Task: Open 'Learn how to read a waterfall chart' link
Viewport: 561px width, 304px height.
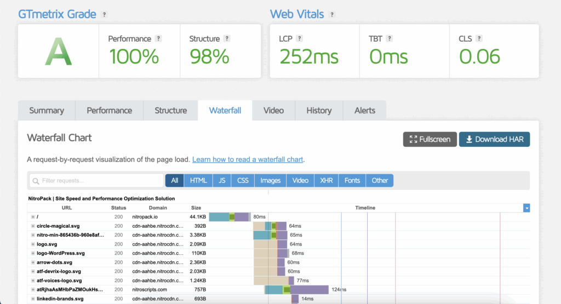Action: pyautogui.click(x=248, y=159)
